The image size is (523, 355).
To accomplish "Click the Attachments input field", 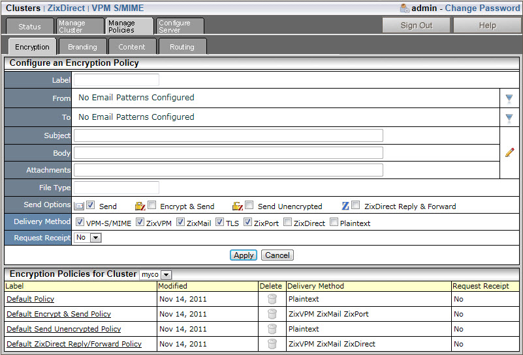I will click(x=229, y=170).
